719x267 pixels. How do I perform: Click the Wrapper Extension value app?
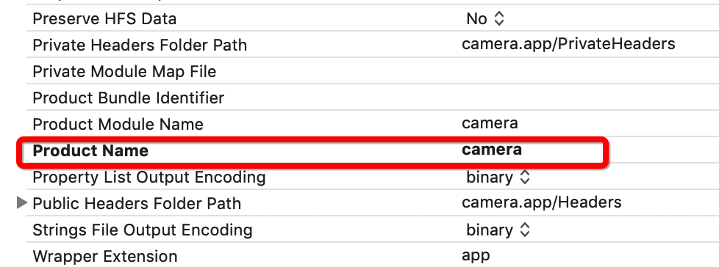click(x=476, y=256)
